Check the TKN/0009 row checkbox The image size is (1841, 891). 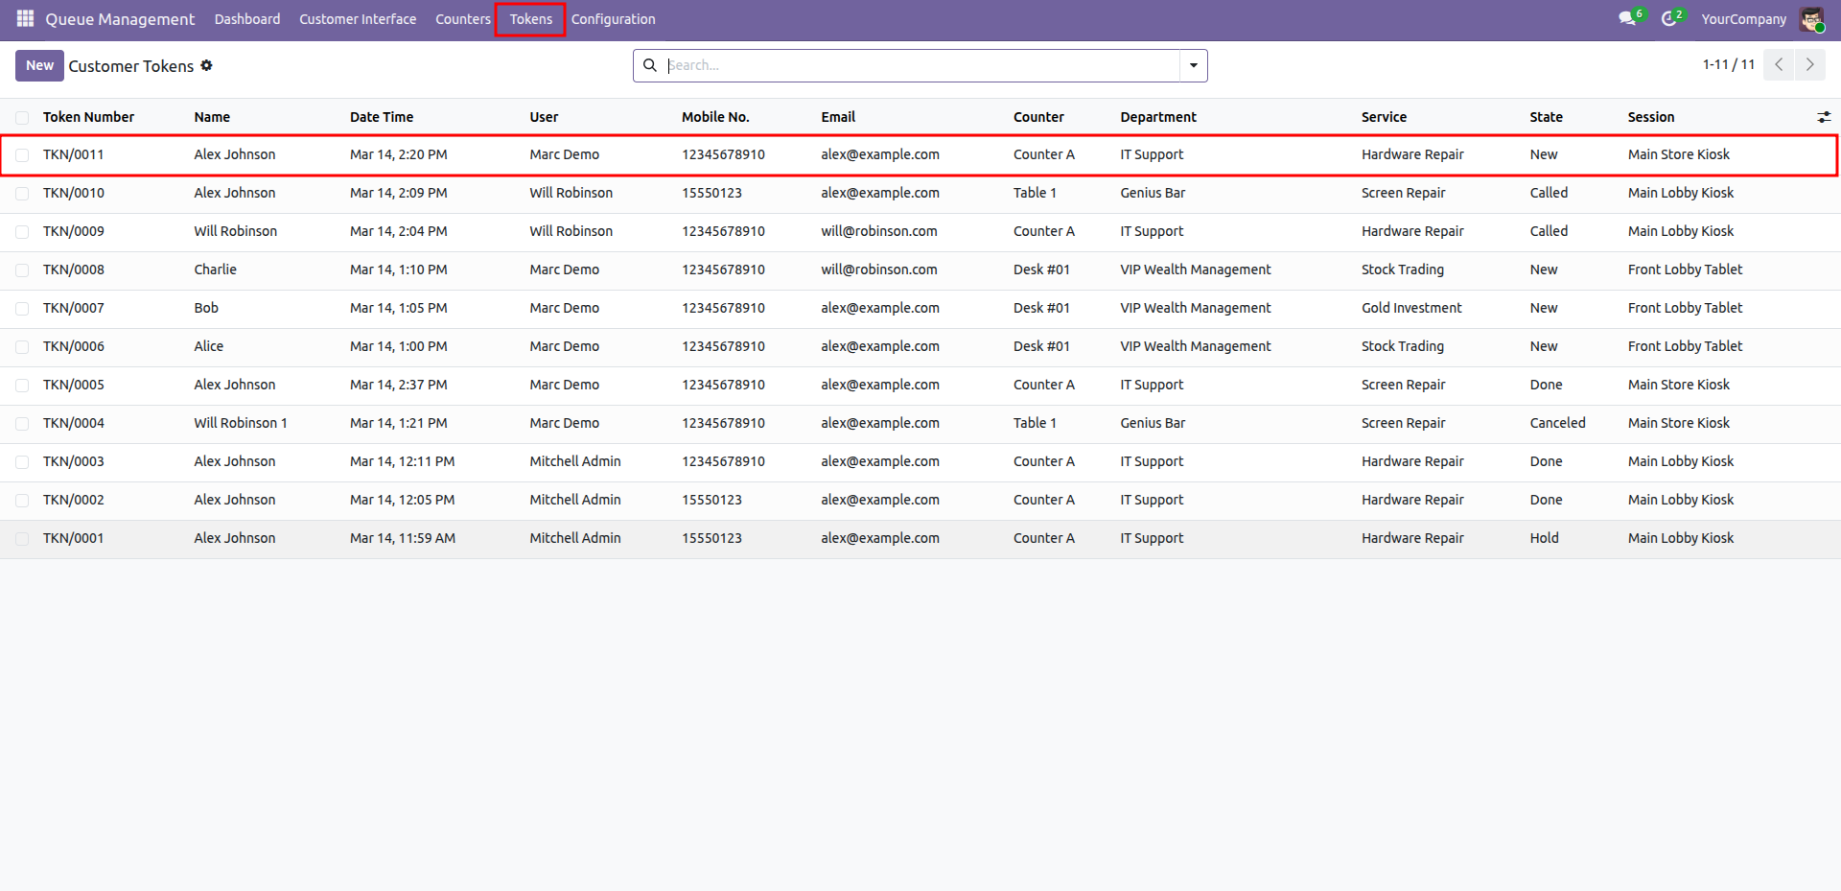22,231
